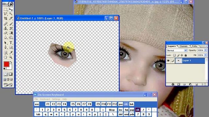Screen dimensions: 209x117
Task: Select the Type tool
Action: point(11,43)
